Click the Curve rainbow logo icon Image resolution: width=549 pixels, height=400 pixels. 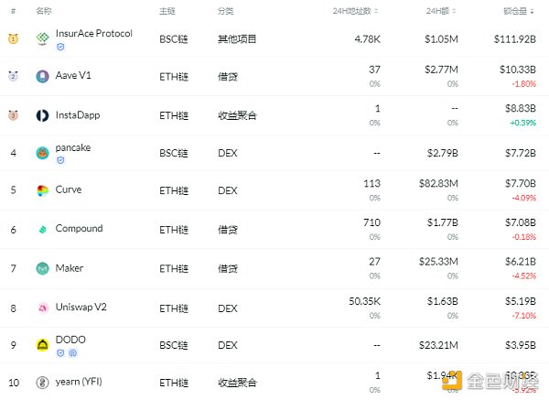click(x=43, y=190)
